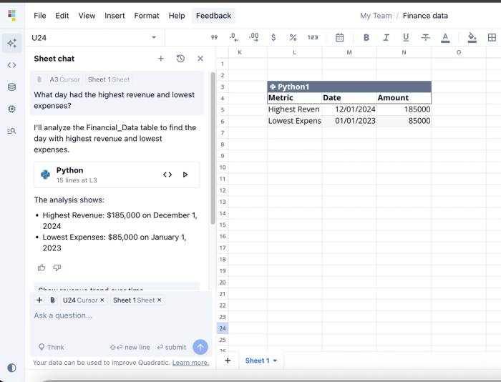The image size is (501, 382).
Task: Select the cell with 12/01/2024
Action: (x=349, y=109)
